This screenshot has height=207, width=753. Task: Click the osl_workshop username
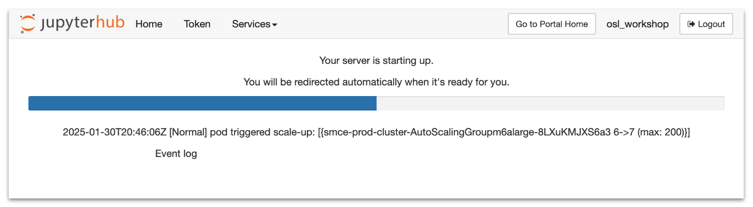(x=637, y=24)
